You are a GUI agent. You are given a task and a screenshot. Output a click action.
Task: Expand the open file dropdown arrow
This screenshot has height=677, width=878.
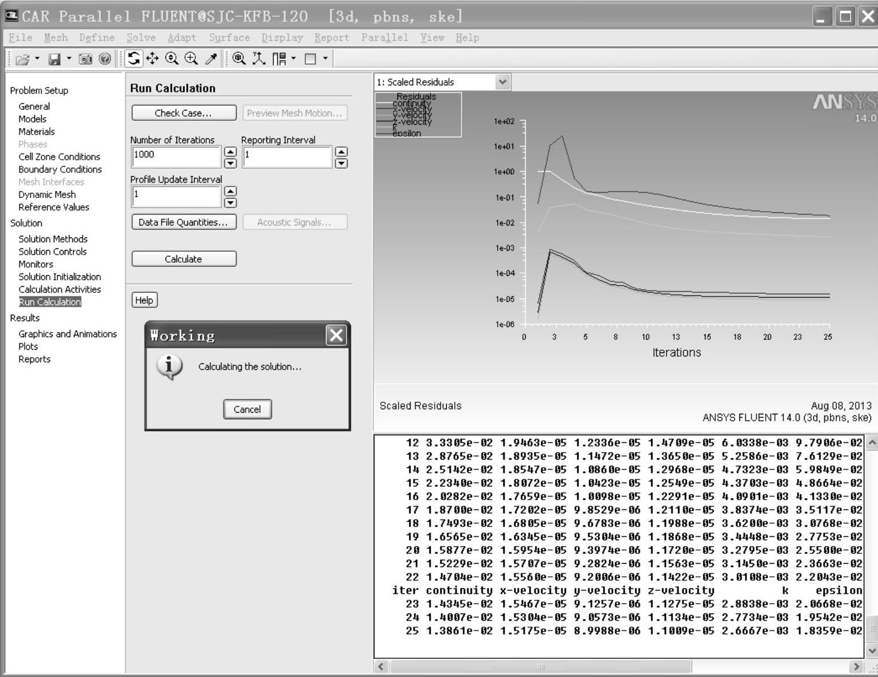point(37,58)
